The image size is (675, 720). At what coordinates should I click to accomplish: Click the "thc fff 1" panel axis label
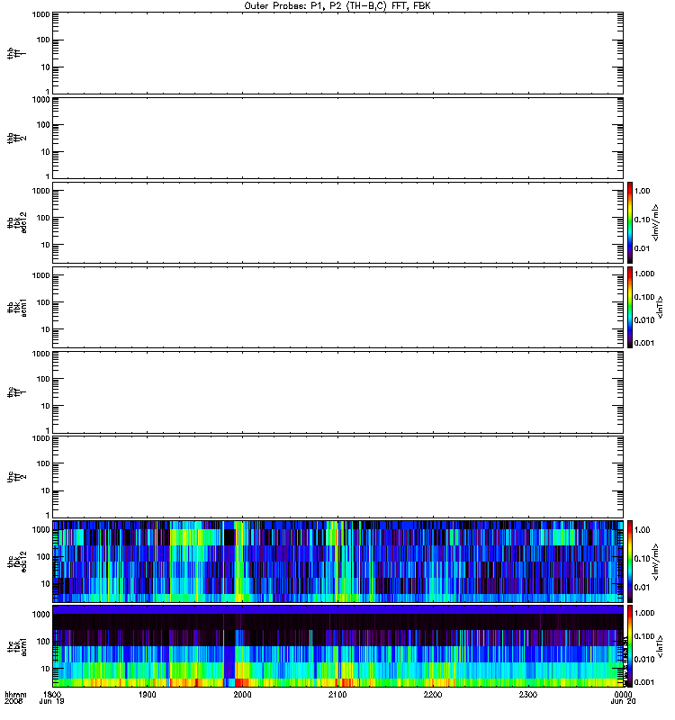(16, 392)
